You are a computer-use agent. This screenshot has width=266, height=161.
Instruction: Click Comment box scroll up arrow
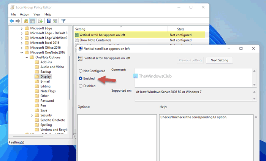(x=254, y=71)
